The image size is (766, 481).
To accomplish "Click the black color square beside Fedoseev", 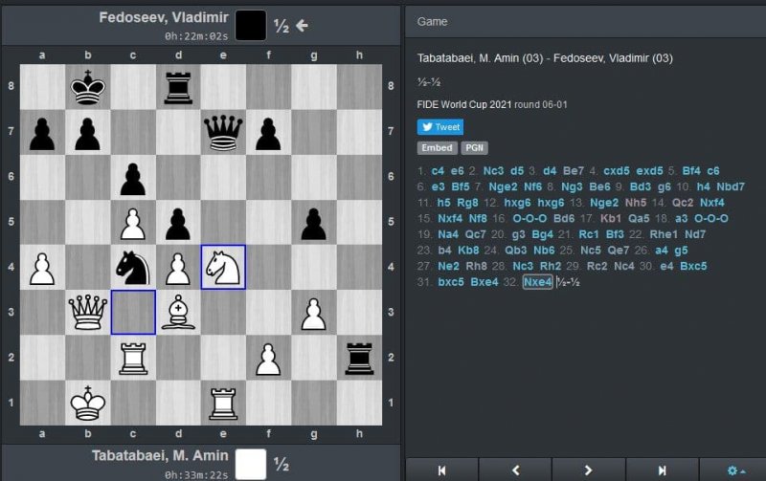I will [251, 26].
